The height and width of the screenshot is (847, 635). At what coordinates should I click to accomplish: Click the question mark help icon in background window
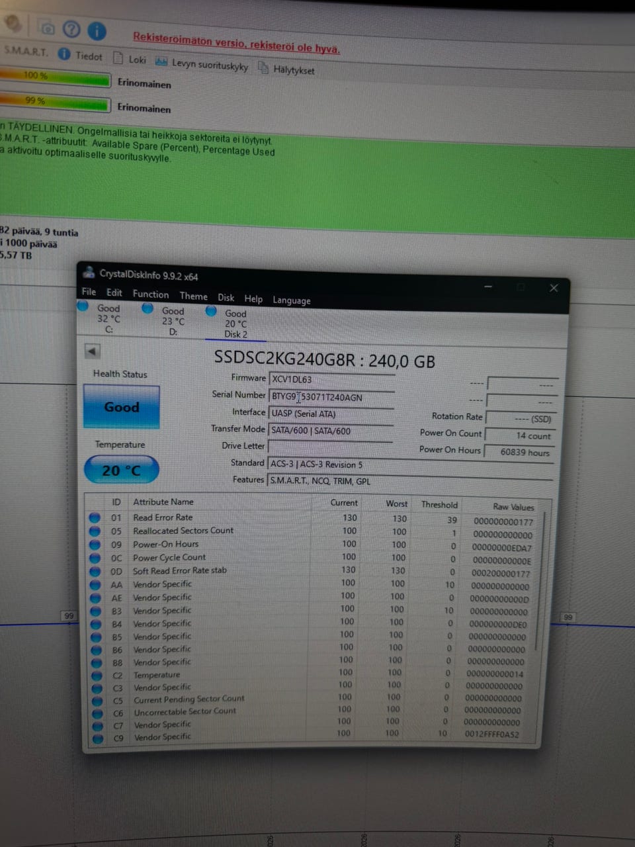pyautogui.click(x=71, y=29)
